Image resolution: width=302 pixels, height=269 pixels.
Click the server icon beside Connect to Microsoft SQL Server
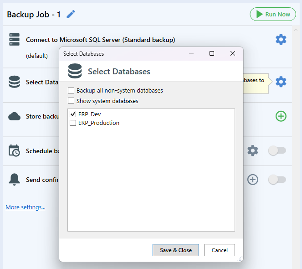click(x=14, y=40)
